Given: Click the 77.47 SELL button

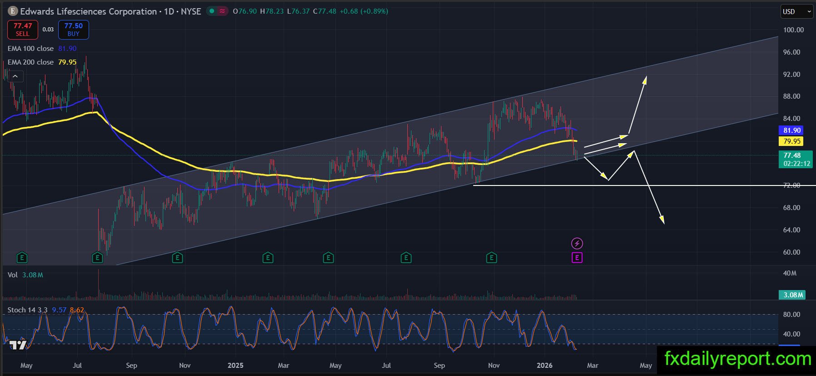Looking at the screenshot, I should [x=23, y=30].
